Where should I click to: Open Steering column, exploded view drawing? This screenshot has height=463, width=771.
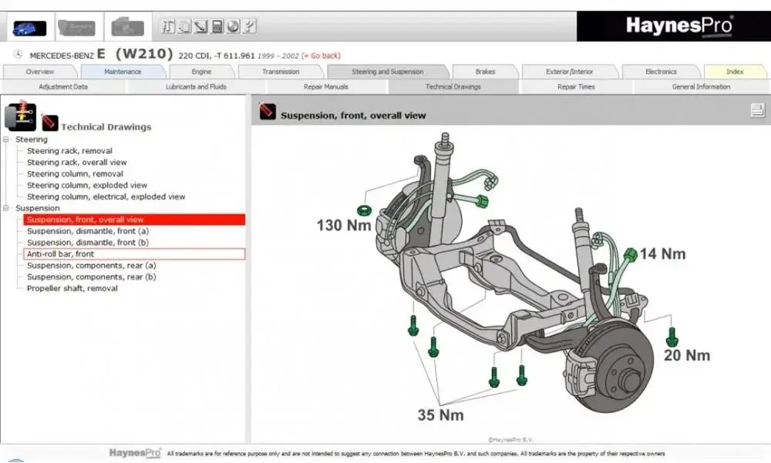(87, 186)
